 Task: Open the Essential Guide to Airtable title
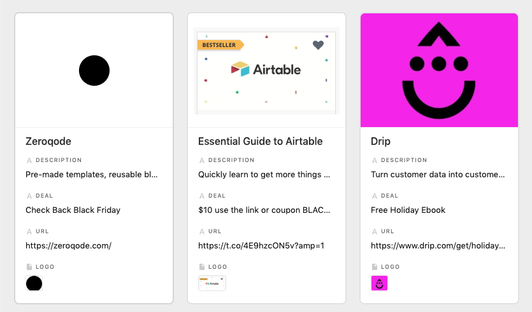[x=260, y=141]
